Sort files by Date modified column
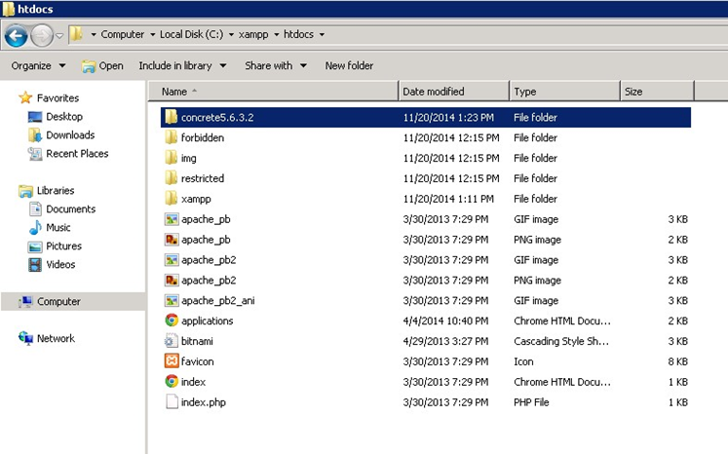 (434, 92)
